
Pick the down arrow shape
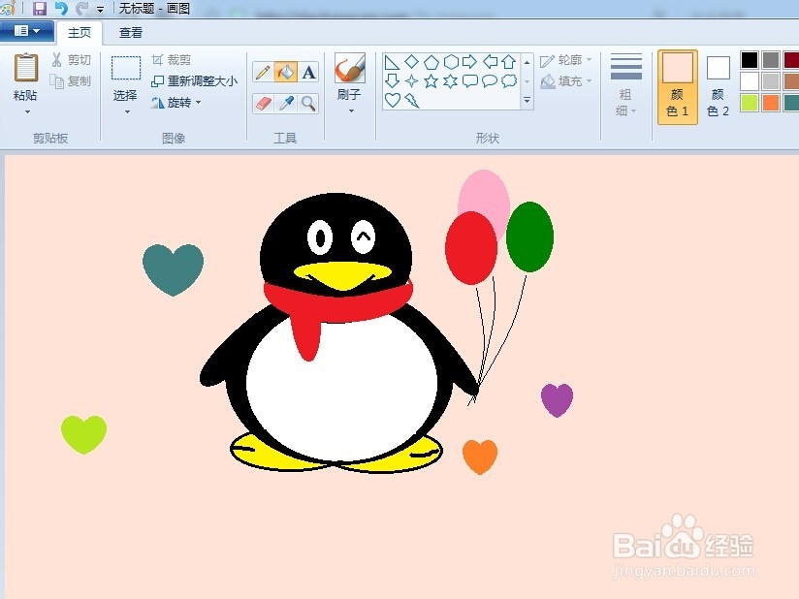(392, 81)
